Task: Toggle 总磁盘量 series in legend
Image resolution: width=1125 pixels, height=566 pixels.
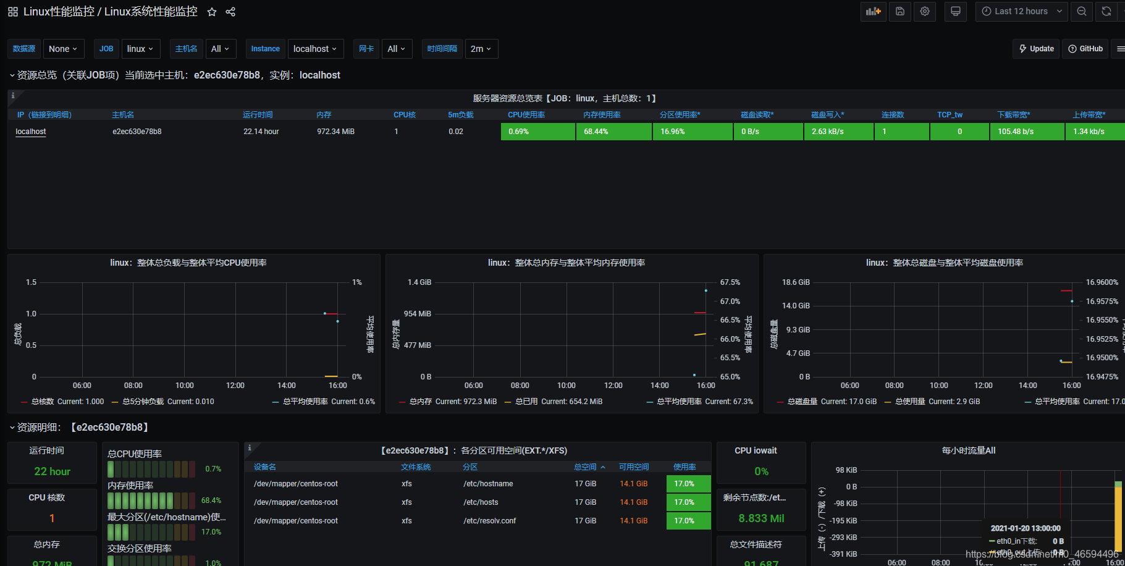Action: 803,402
